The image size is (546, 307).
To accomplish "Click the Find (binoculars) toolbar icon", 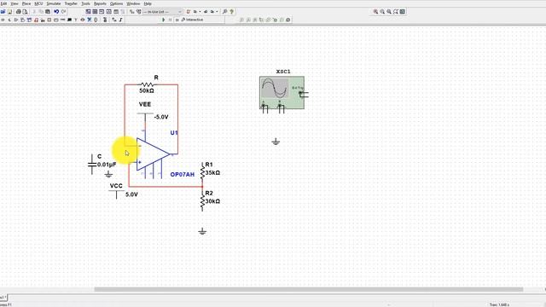I will pyautogui.click(x=224, y=11).
